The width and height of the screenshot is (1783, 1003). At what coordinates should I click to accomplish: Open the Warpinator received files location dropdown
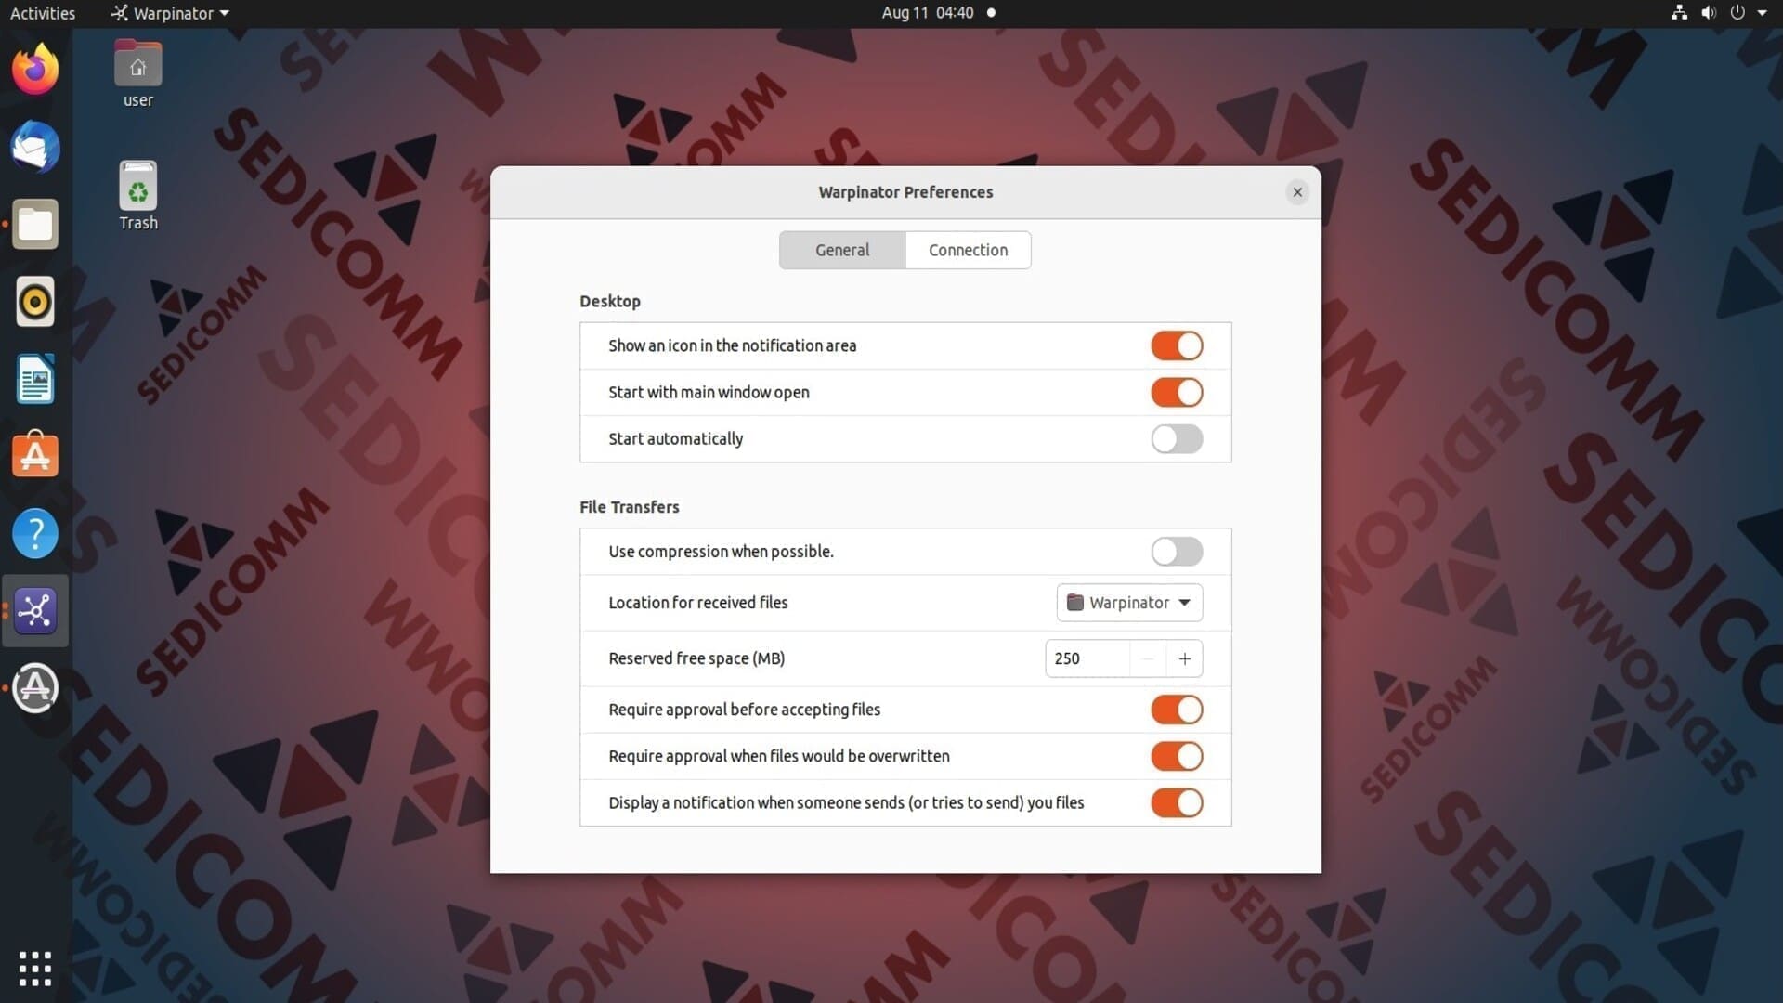pyautogui.click(x=1129, y=603)
